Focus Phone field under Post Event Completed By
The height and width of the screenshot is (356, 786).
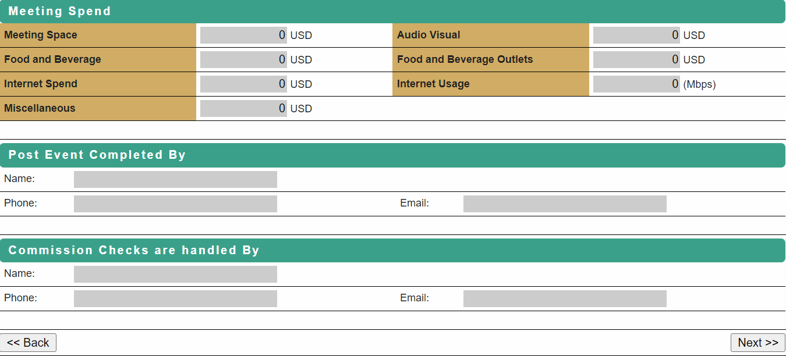175,204
